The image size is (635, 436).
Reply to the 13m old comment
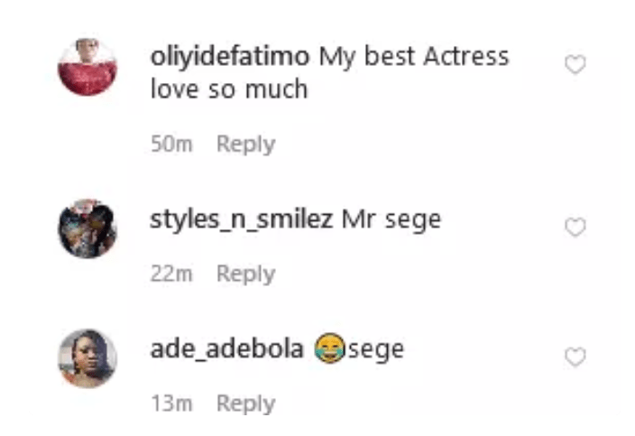246,404
